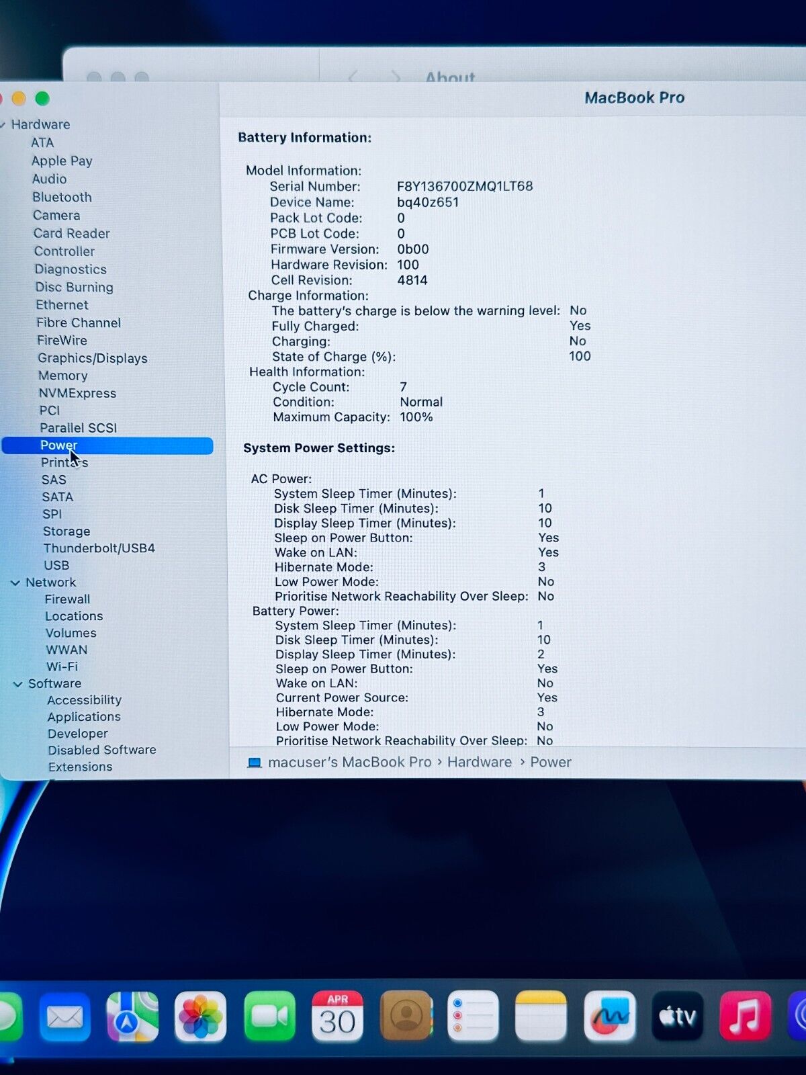The image size is (806, 1075).
Task: Select SPI in the sidebar
Action: tap(52, 514)
